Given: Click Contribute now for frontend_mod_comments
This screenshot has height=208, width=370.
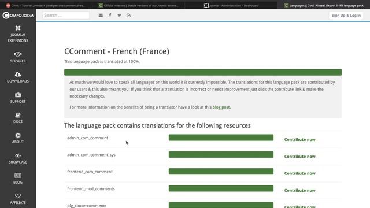Looking at the screenshot, I should 299,190.
